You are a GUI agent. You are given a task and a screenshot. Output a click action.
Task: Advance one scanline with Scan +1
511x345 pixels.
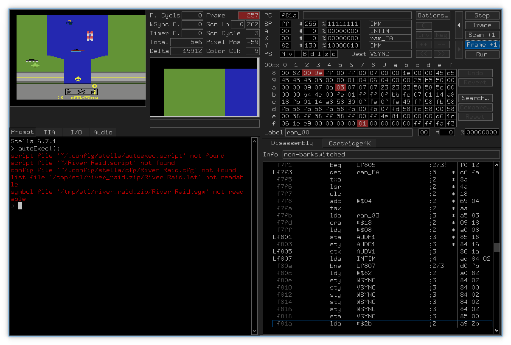pos(482,35)
